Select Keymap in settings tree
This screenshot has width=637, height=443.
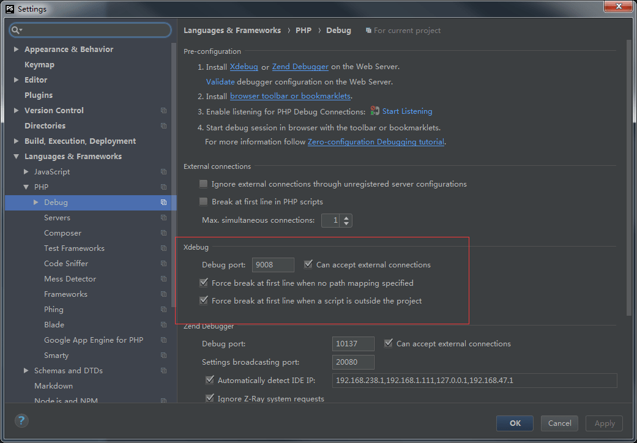[x=39, y=65]
